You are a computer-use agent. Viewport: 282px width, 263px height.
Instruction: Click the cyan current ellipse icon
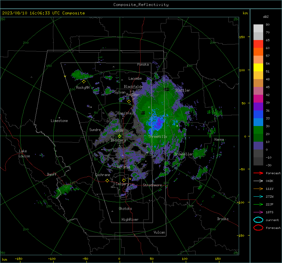[258, 220]
